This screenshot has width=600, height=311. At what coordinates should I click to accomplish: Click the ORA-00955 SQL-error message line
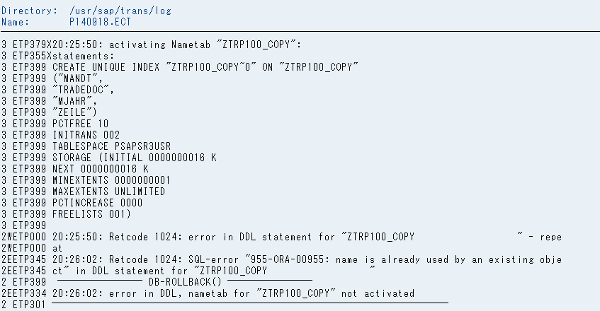pyautogui.click(x=282, y=259)
